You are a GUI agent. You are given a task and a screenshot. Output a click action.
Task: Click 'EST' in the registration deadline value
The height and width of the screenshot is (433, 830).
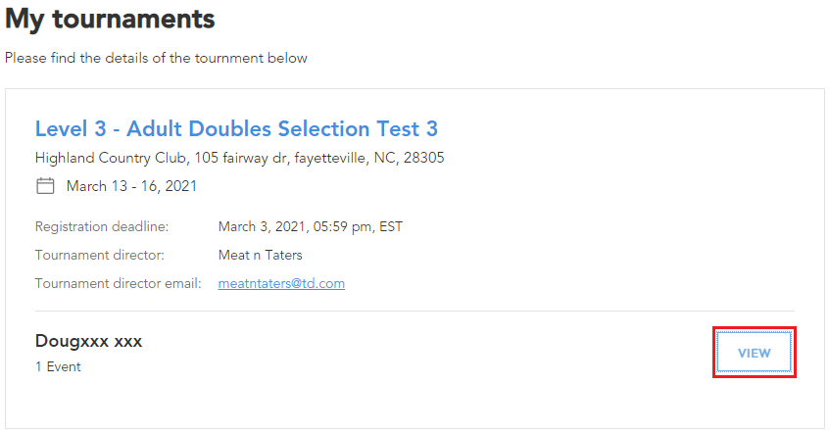[x=391, y=226]
